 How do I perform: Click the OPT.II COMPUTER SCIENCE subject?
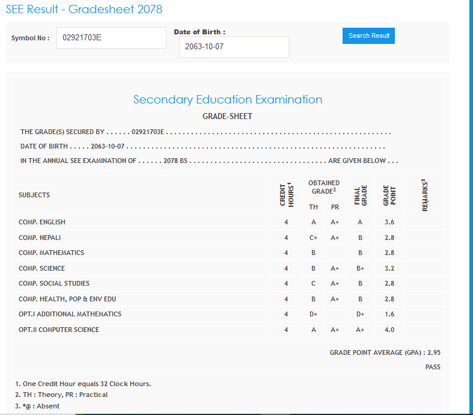coord(59,330)
